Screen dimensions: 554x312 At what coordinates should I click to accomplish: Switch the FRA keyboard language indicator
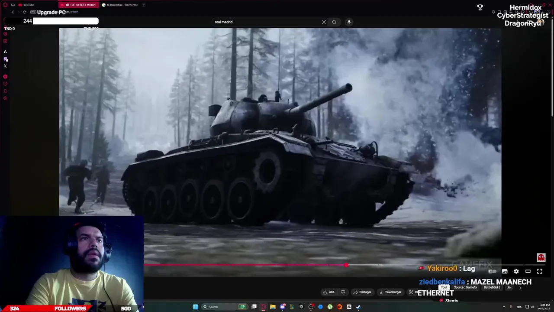[519, 307]
